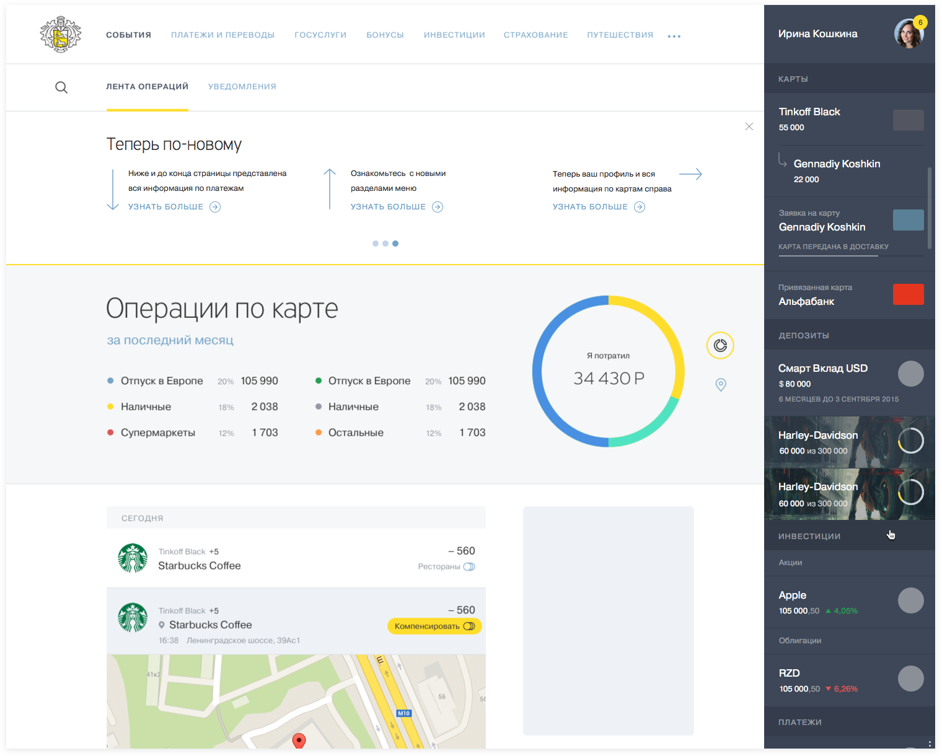Click the card delivery progress bar

(851, 255)
